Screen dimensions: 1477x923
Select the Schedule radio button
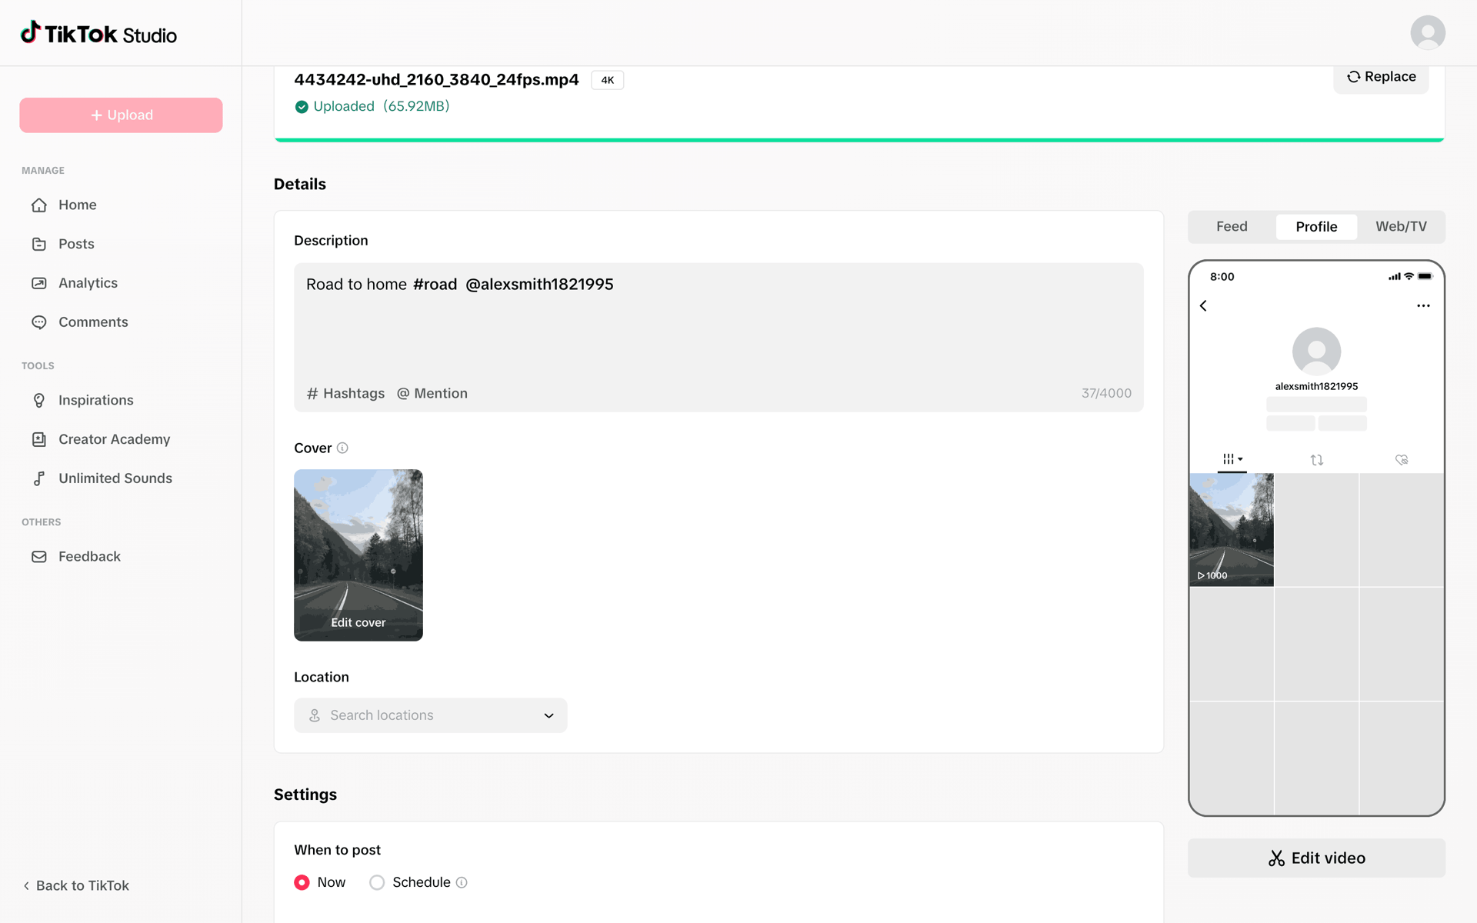(x=377, y=883)
